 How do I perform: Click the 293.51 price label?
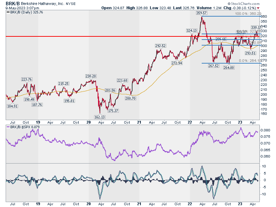(x=250, y=53)
